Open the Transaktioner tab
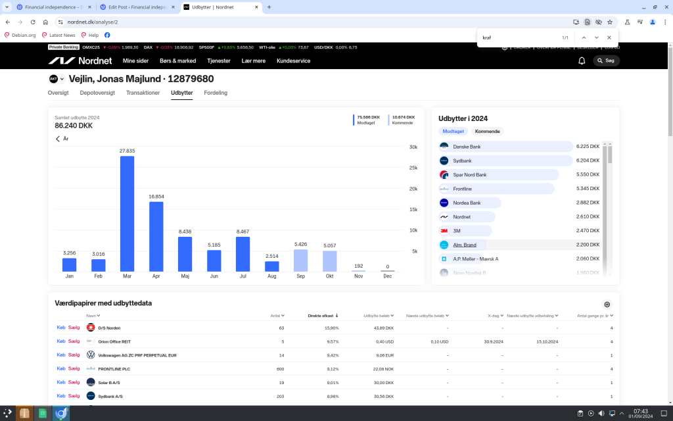 click(143, 93)
